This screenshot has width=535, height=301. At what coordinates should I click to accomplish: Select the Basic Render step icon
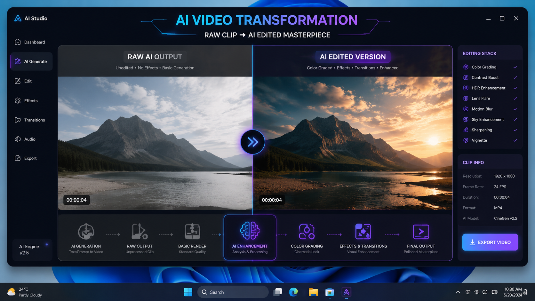click(x=192, y=231)
